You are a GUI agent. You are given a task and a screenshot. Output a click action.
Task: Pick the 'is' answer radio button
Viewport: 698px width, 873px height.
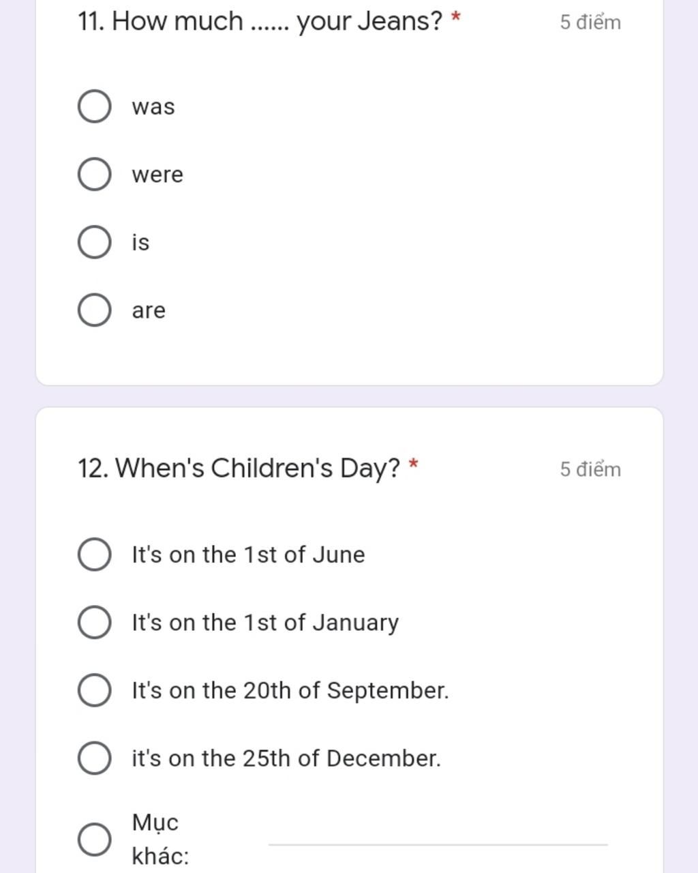[95, 243]
